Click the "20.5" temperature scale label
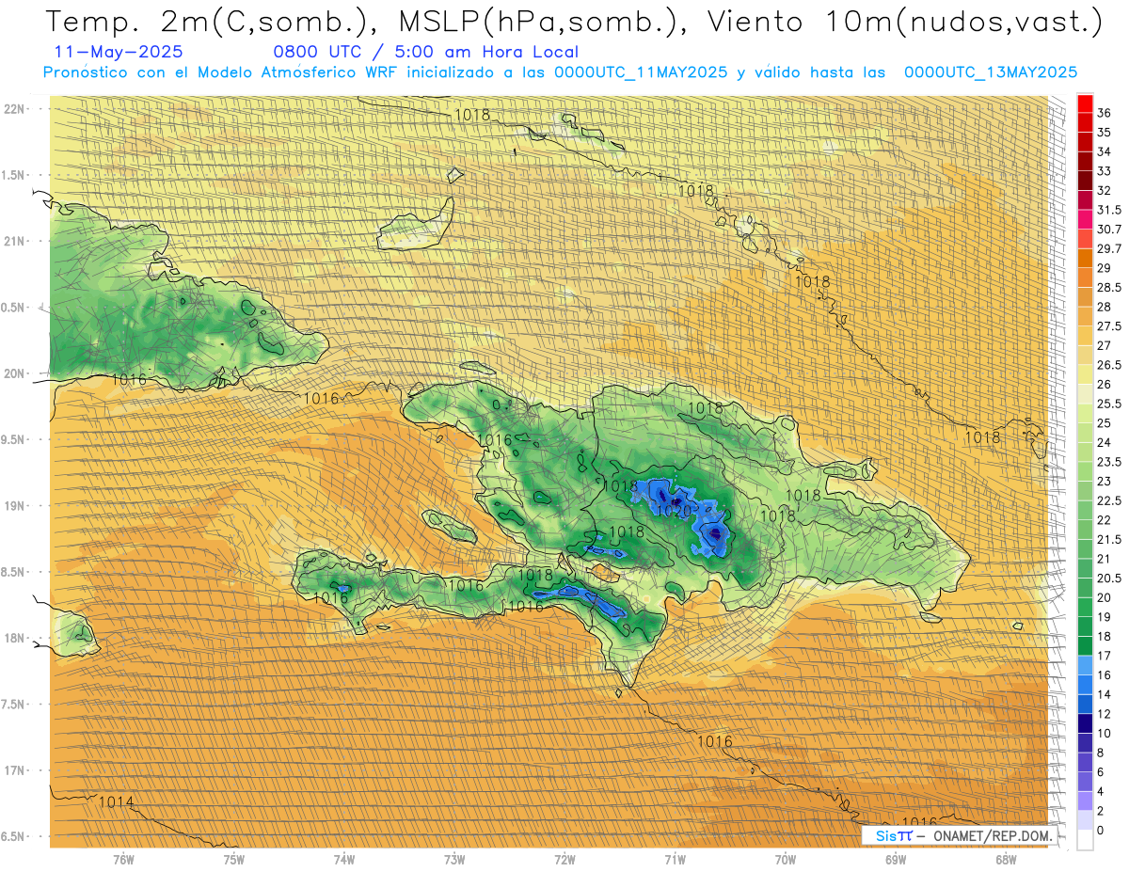1129x872 pixels. (1109, 578)
